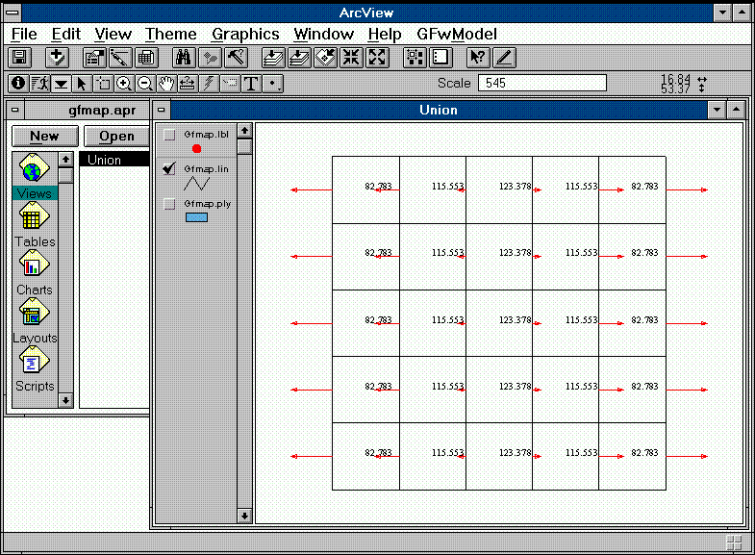
Task: Select the Identify tool
Action: [17, 84]
